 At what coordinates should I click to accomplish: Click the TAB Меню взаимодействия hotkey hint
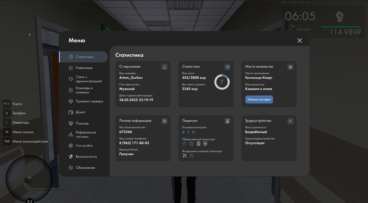pyautogui.click(x=25, y=141)
